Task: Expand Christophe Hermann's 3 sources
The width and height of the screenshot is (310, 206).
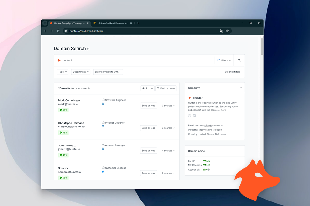Action: pyautogui.click(x=168, y=128)
